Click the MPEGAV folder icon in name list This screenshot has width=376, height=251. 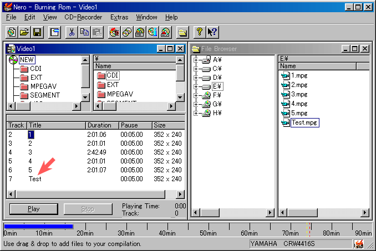coord(101,94)
